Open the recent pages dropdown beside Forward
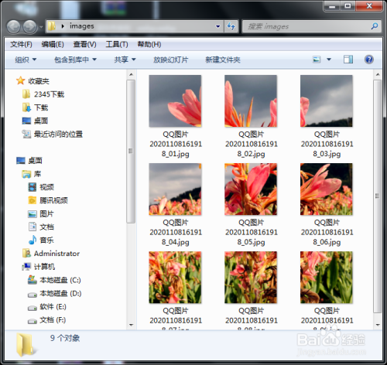Image resolution: width=387 pixels, height=365 pixels. pyautogui.click(x=41, y=27)
